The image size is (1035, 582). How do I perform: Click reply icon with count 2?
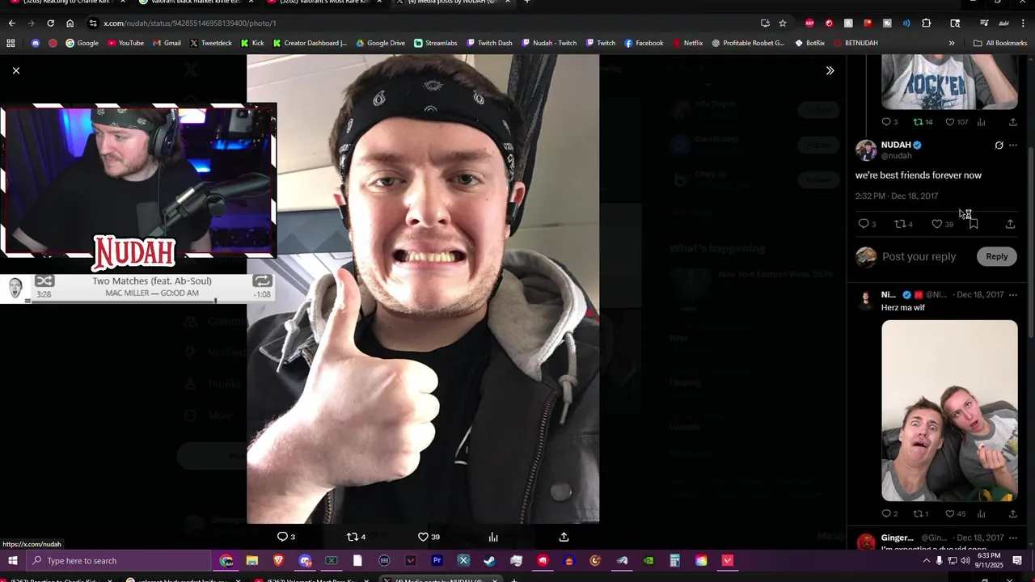click(x=886, y=513)
